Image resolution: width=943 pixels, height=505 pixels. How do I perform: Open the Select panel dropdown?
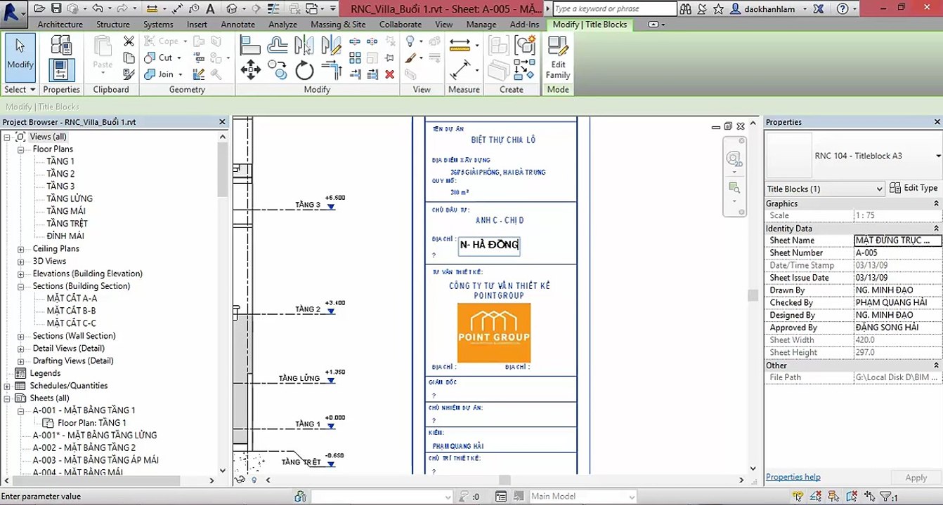[x=20, y=90]
